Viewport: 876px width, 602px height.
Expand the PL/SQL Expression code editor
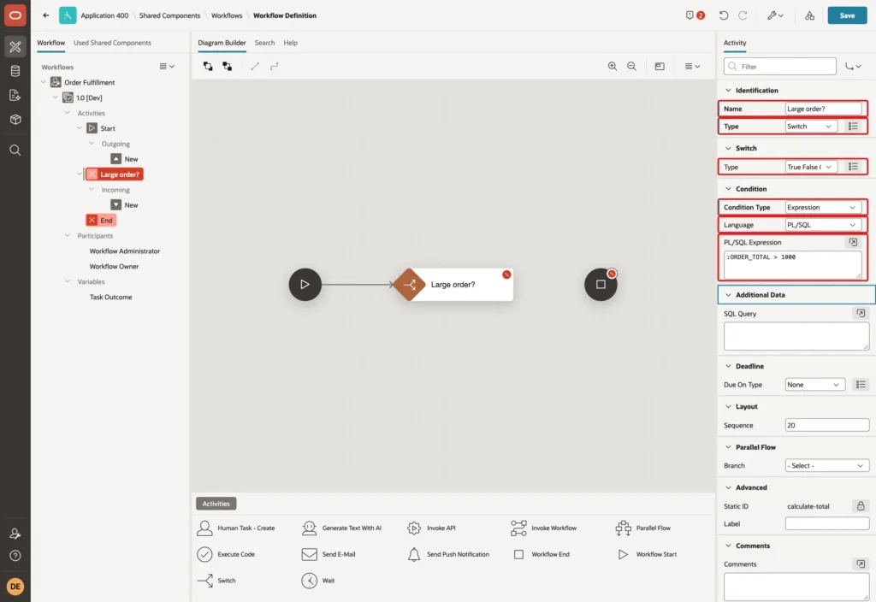pos(853,242)
